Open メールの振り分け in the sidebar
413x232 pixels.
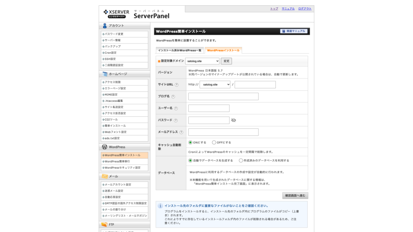[124, 209]
